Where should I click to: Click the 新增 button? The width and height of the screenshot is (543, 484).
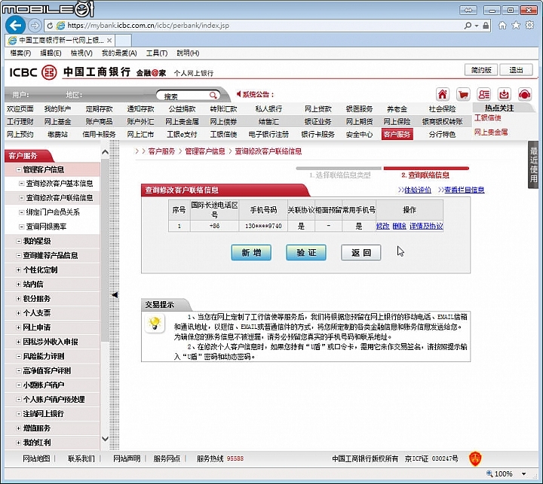coord(251,253)
